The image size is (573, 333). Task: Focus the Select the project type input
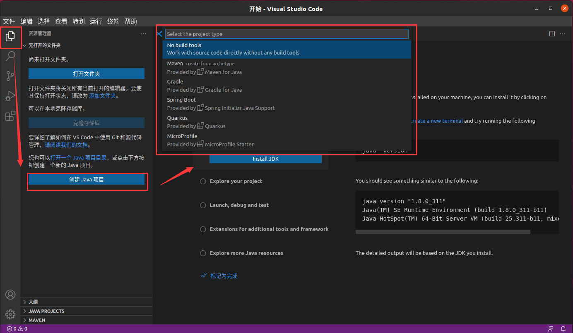pos(286,34)
